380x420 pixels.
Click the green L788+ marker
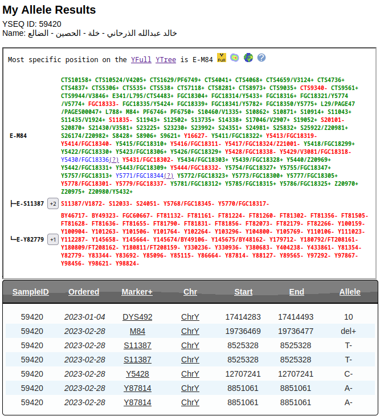coord(114,112)
